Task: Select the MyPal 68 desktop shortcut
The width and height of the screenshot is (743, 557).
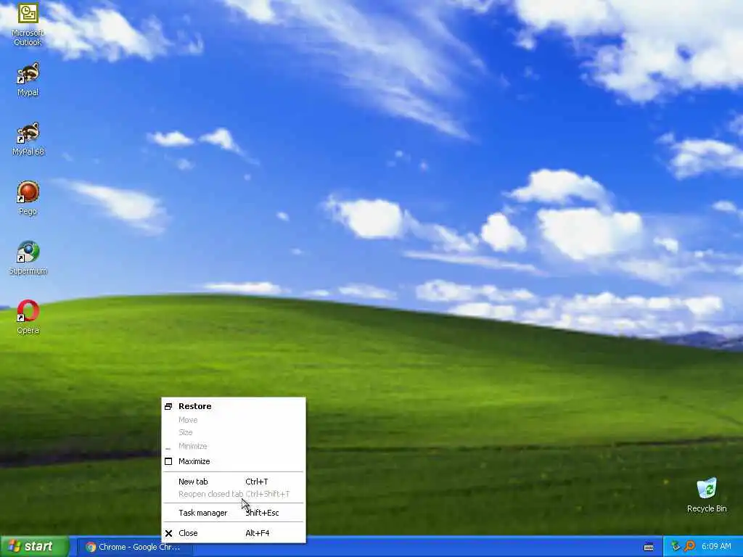Action: (28, 139)
